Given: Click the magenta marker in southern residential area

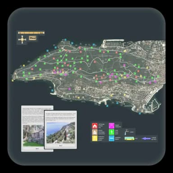Looking at the screenshot, I should [69, 89].
